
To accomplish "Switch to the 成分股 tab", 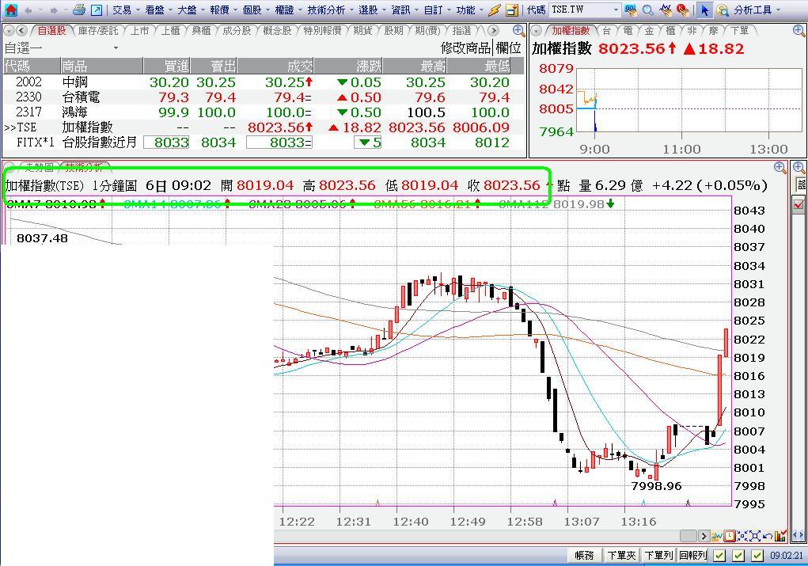I will pyautogui.click(x=237, y=31).
